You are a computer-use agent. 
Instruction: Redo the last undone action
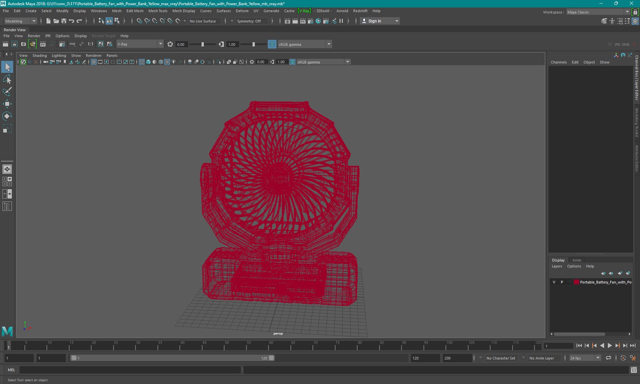79,21
